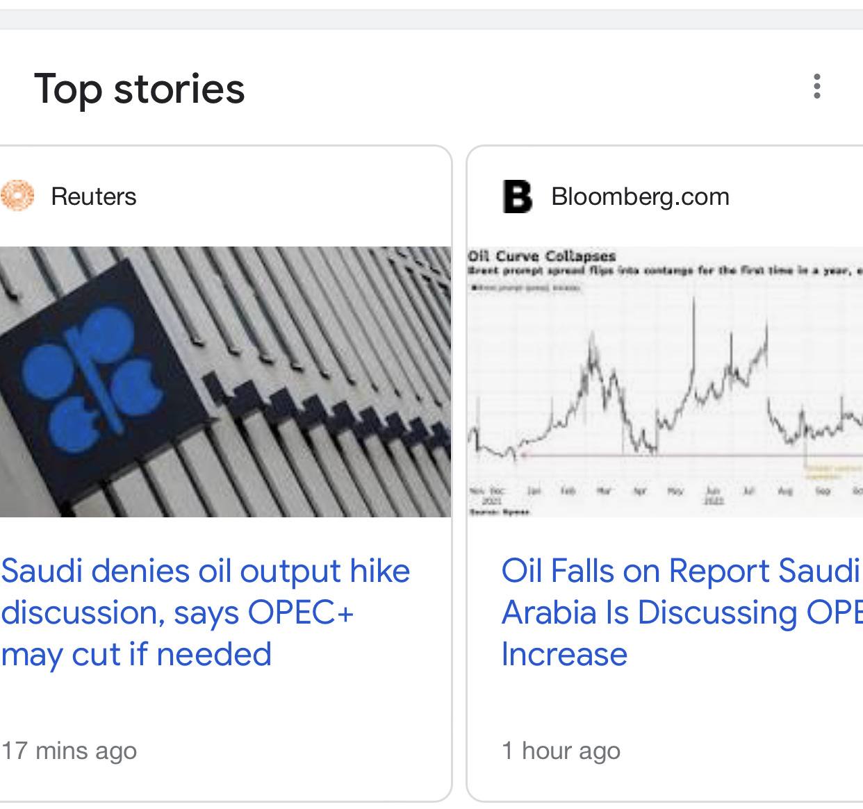
Task: Click the word 'Increase' in Bloomberg headline
Action: click(x=564, y=654)
